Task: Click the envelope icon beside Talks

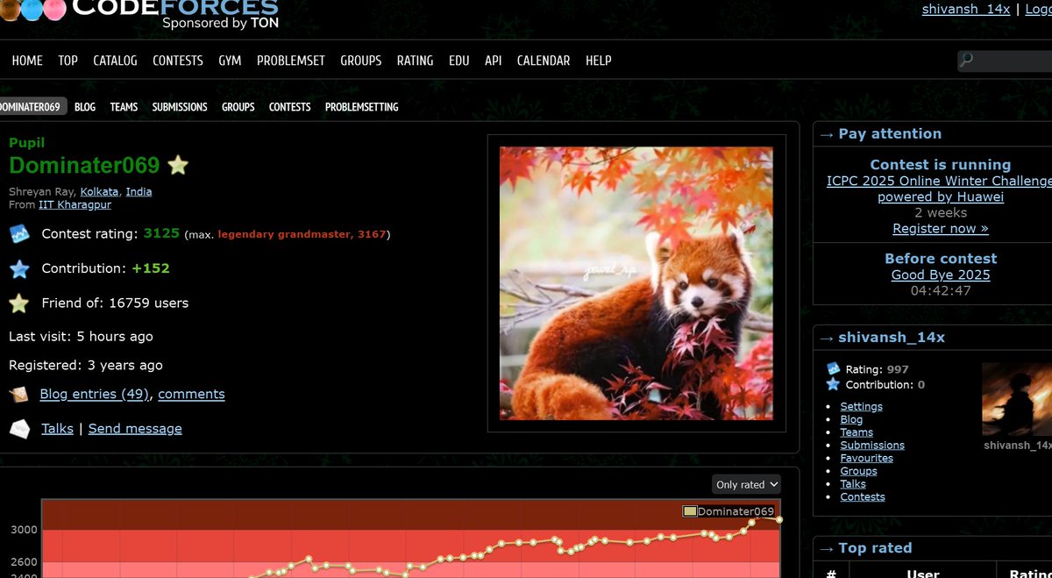Action: click(x=19, y=429)
